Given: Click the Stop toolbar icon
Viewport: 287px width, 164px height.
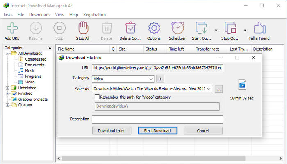Looking at the screenshot, I should (x=59, y=28).
